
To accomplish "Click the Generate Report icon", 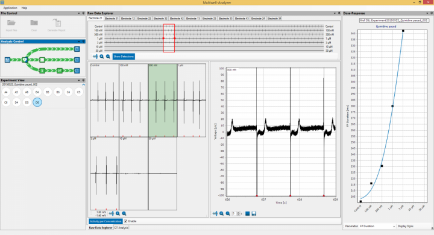I will pos(57,23).
